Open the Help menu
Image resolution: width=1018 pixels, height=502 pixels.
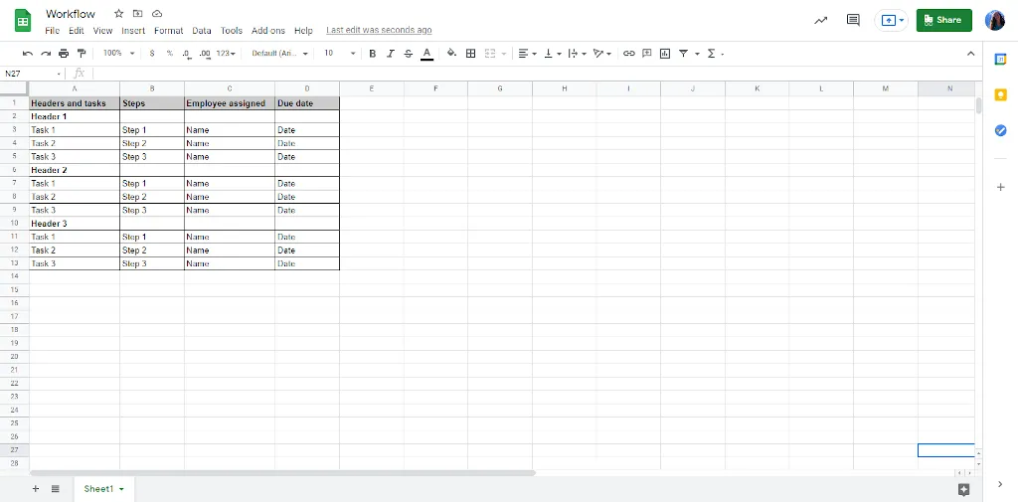coord(303,31)
